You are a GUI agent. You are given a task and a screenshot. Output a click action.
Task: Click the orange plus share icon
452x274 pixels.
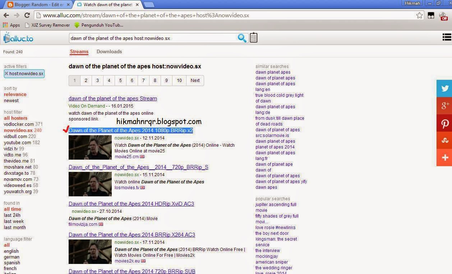(444, 157)
